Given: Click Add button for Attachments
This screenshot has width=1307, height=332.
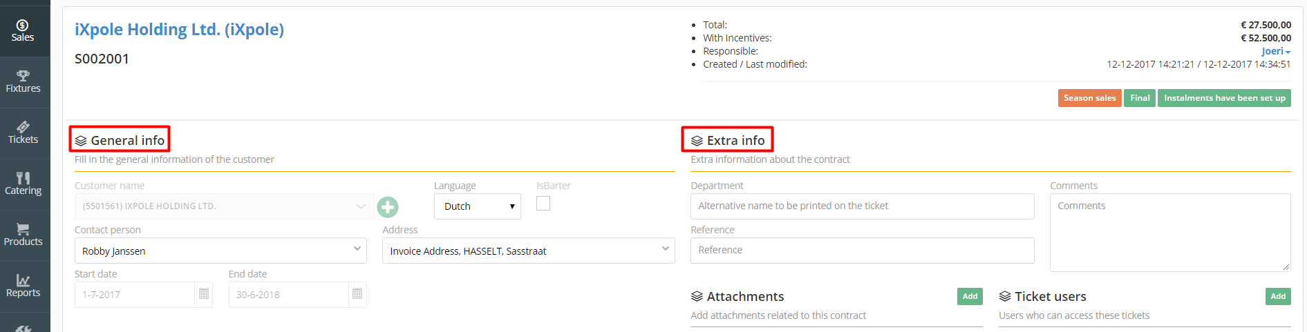Looking at the screenshot, I should 970,296.
